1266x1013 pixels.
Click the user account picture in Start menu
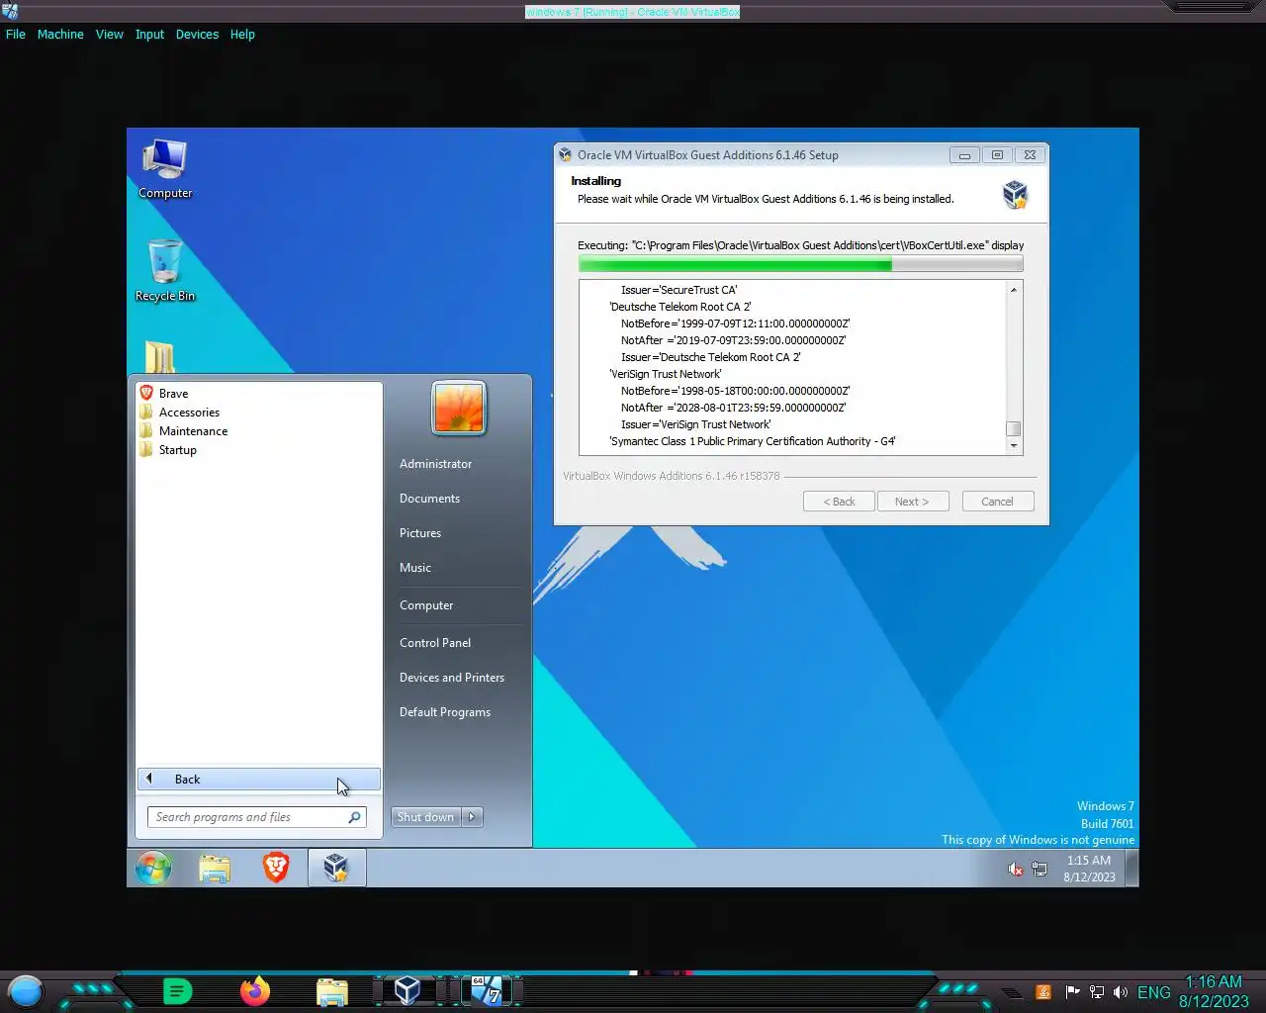(x=459, y=408)
